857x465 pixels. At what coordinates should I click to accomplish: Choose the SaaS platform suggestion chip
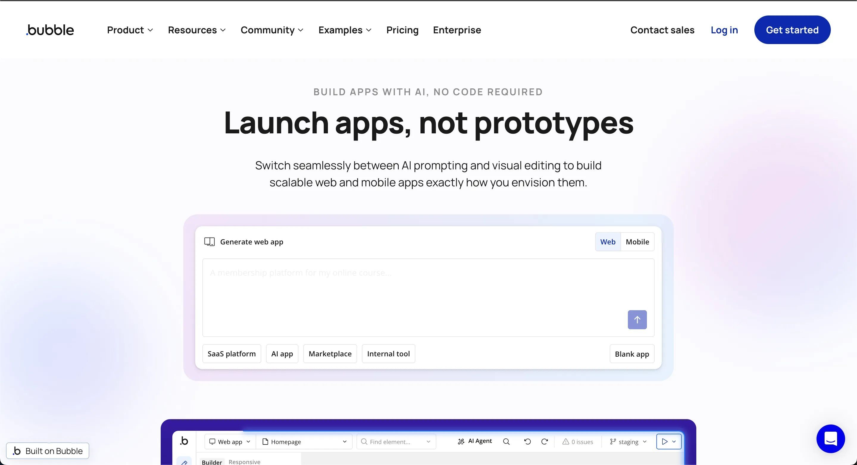232,354
